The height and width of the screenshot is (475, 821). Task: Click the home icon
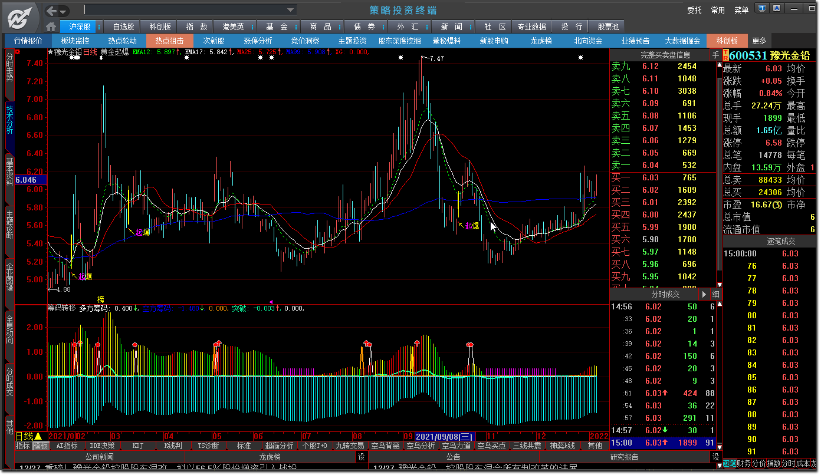[51, 27]
